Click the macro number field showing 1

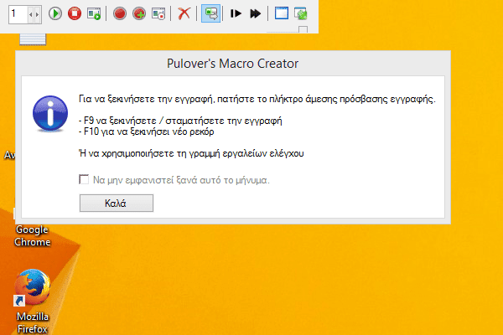pos(18,14)
